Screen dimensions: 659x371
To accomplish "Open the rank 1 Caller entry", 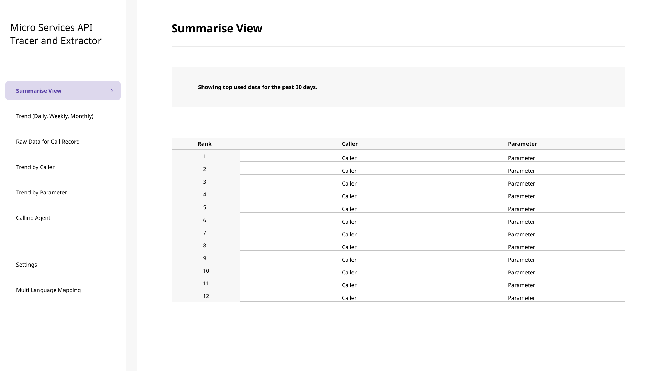I will point(349,158).
